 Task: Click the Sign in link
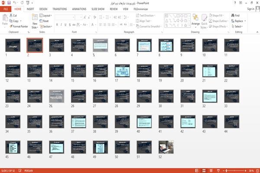[x=250, y=9]
